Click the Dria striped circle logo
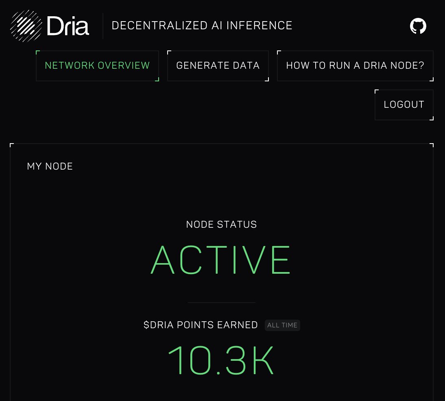 click(x=26, y=26)
